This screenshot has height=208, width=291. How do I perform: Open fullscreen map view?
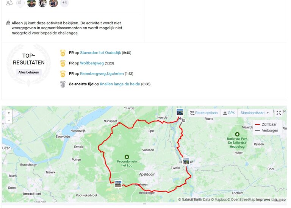(278, 113)
